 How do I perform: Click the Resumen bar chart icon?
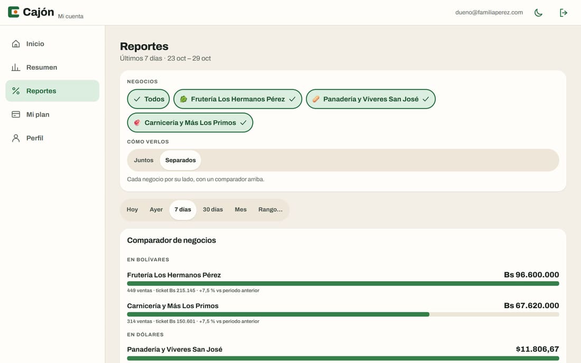tap(16, 68)
